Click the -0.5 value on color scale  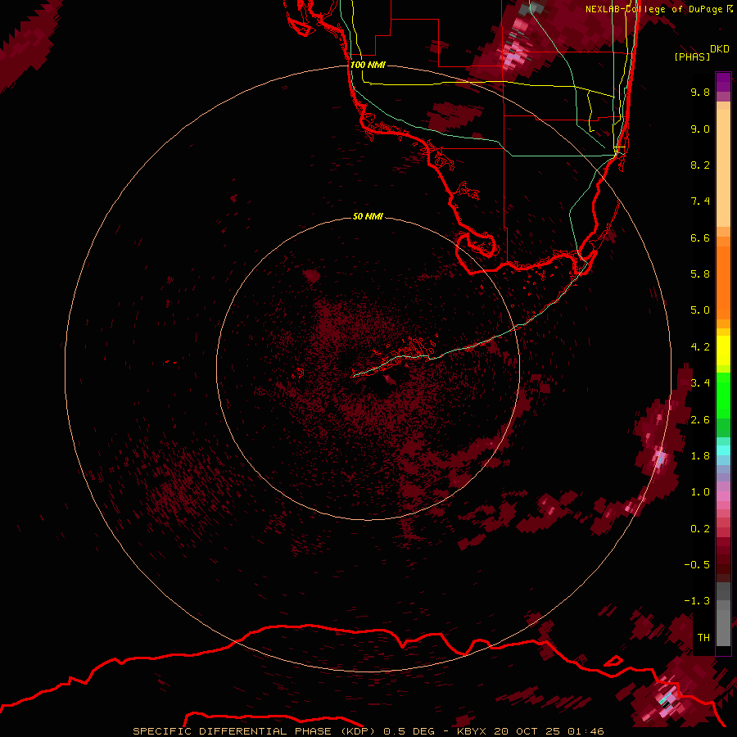[697, 565]
